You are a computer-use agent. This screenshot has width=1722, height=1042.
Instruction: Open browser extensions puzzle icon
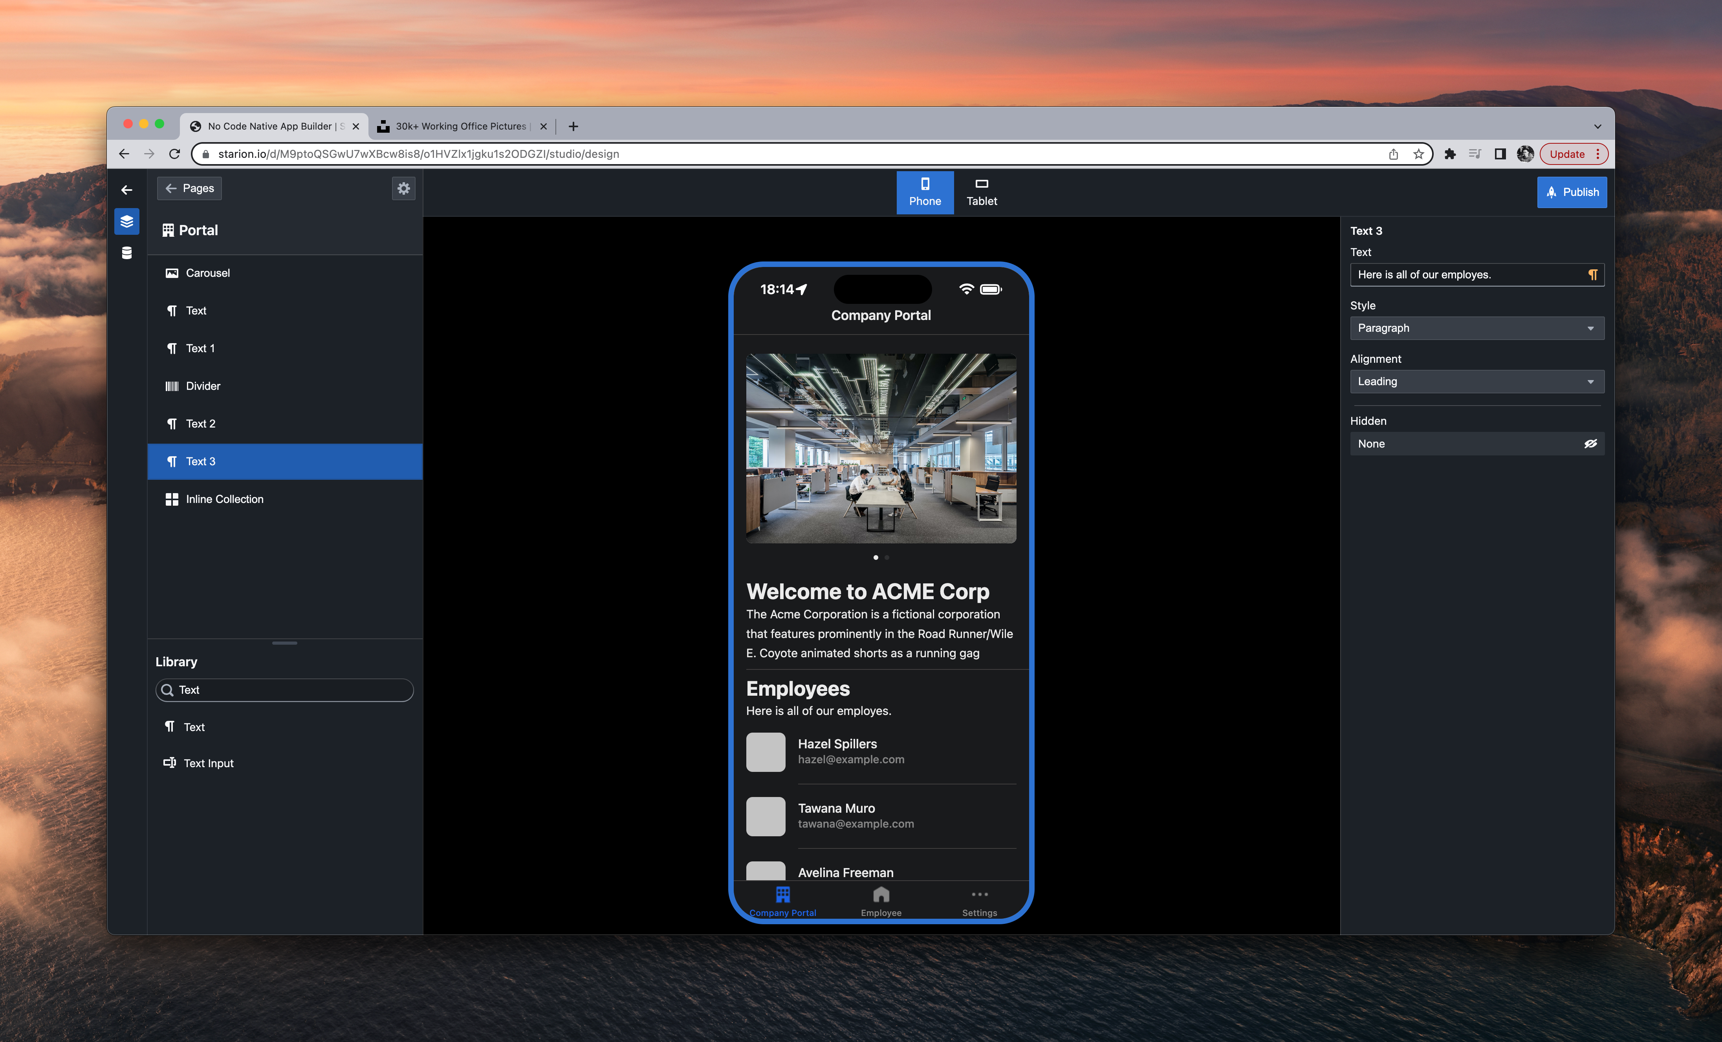click(1450, 154)
